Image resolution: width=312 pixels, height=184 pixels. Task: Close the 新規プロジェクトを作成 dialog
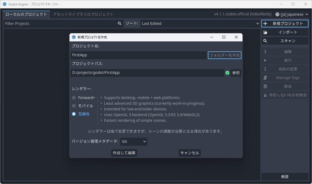(236, 37)
